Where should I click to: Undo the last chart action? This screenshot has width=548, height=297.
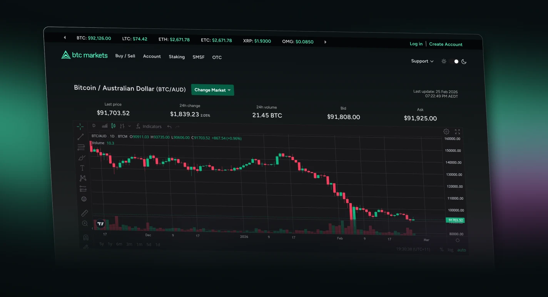(169, 127)
